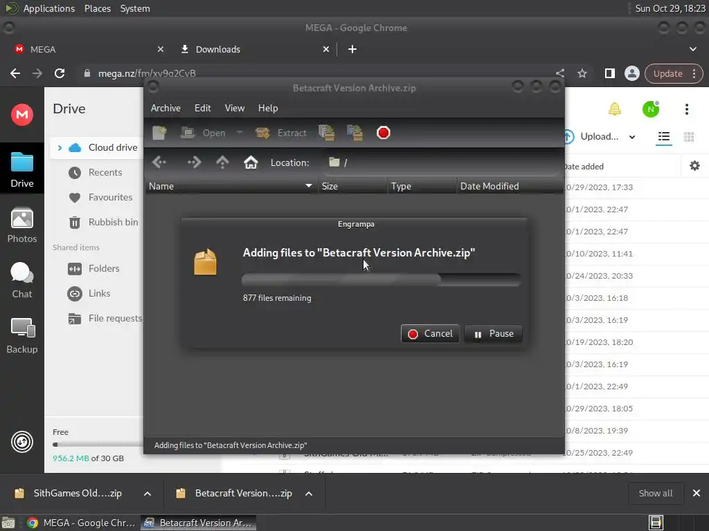Click the Home location icon
709x531 pixels.
(251, 162)
